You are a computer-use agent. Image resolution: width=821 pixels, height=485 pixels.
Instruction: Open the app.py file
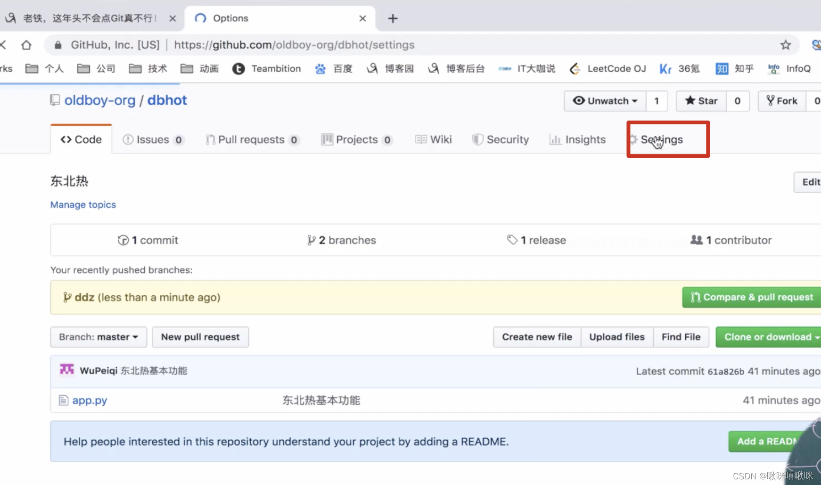click(x=90, y=400)
